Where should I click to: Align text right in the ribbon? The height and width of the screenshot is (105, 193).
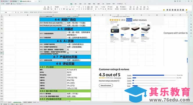81,9
